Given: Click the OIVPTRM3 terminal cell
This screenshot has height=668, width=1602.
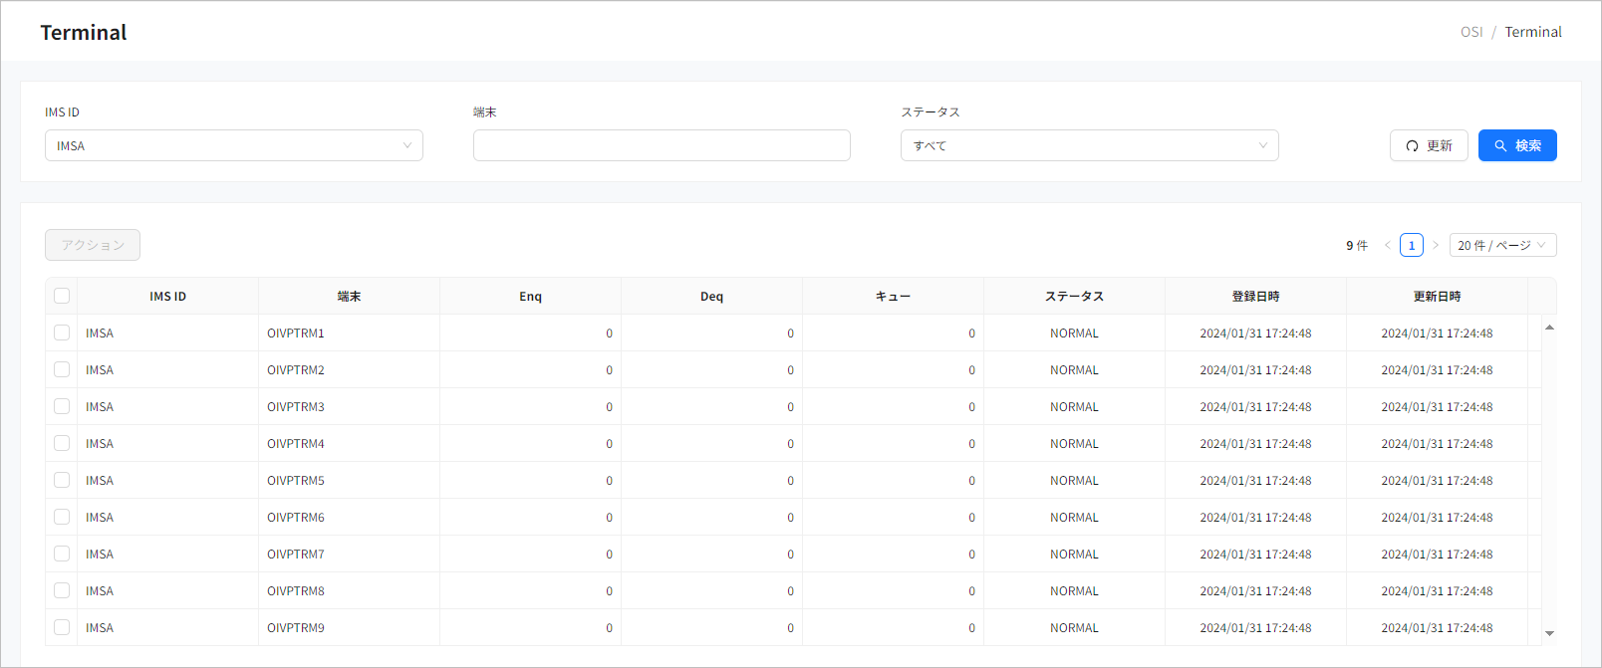Looking at the screenshot, I should tap(296, 406).
